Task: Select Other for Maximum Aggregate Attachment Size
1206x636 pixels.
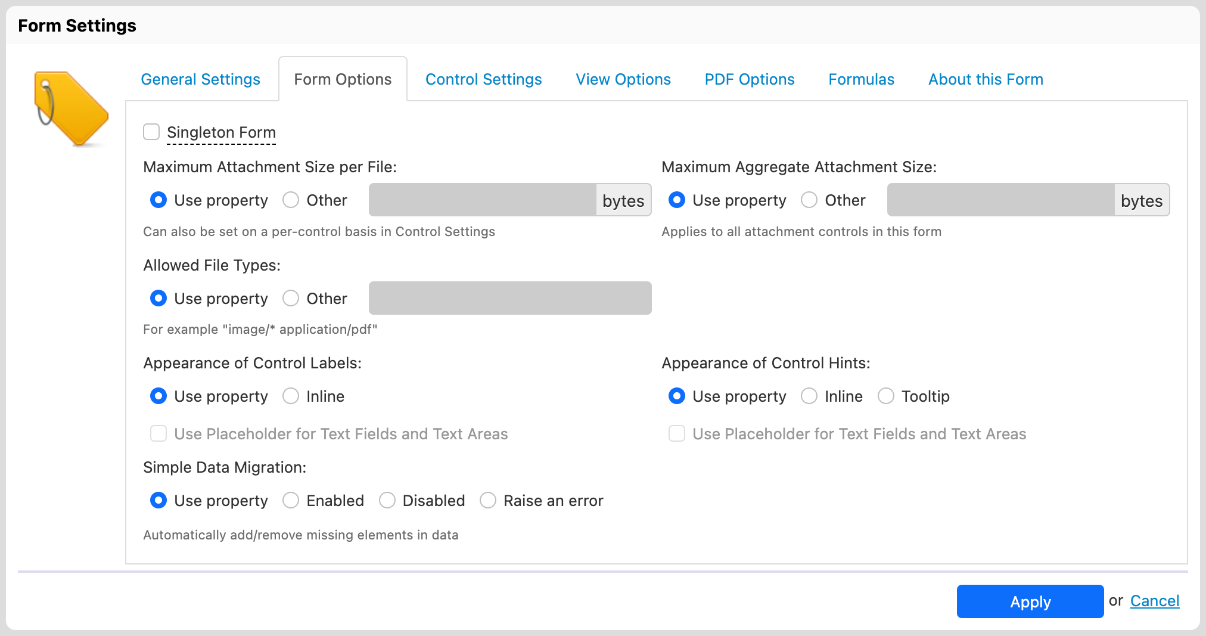Action: pos(809,200)
